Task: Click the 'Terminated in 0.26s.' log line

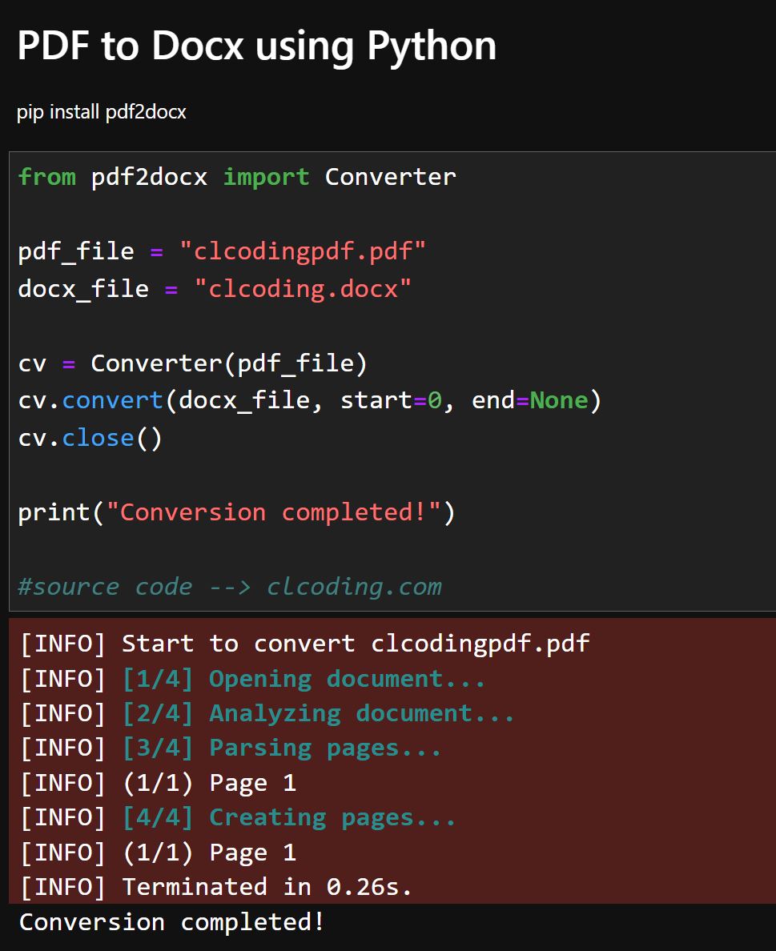Action: coord(216,886)
